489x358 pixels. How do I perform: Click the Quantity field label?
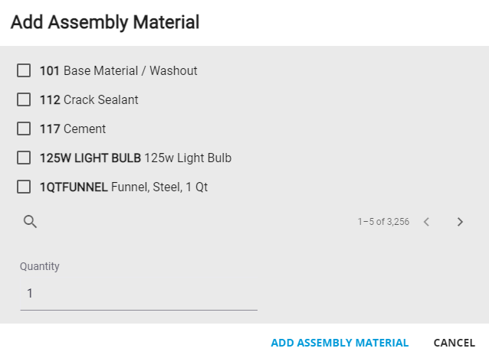(x=40, y=266)
